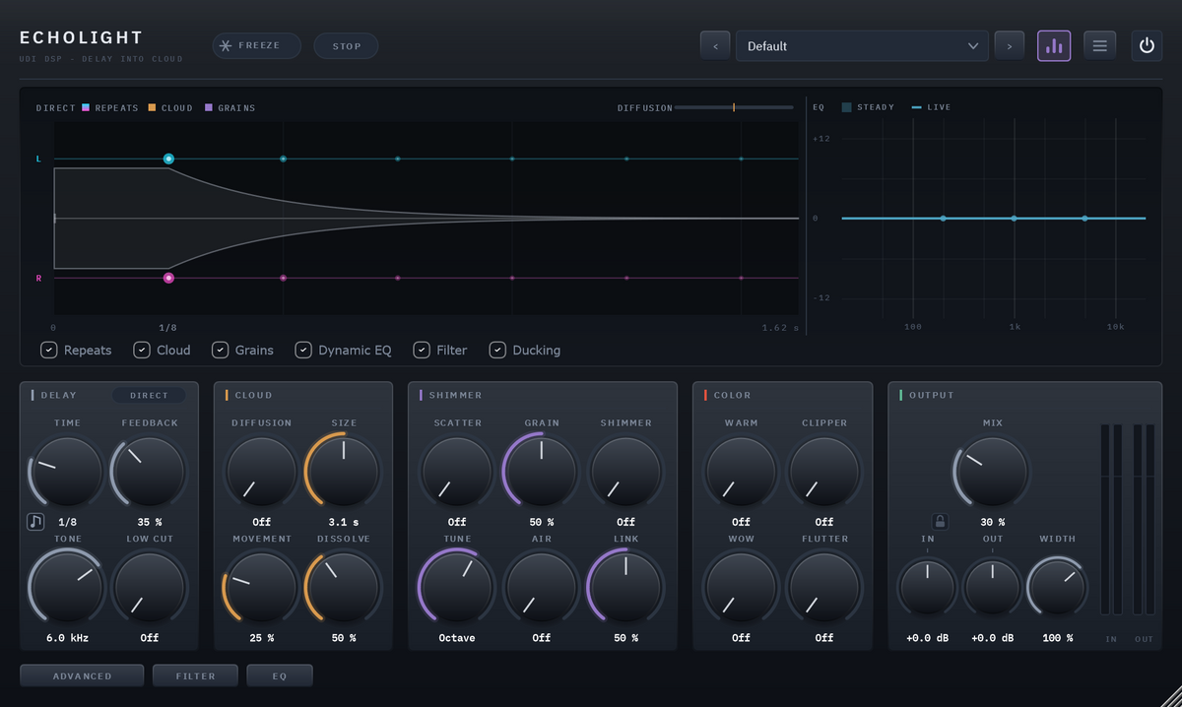
Task: Open the FILTER tab
Action: click(195, 675)
